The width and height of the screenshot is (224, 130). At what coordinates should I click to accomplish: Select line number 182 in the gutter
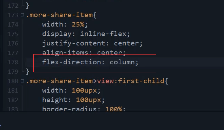point(13,100)
